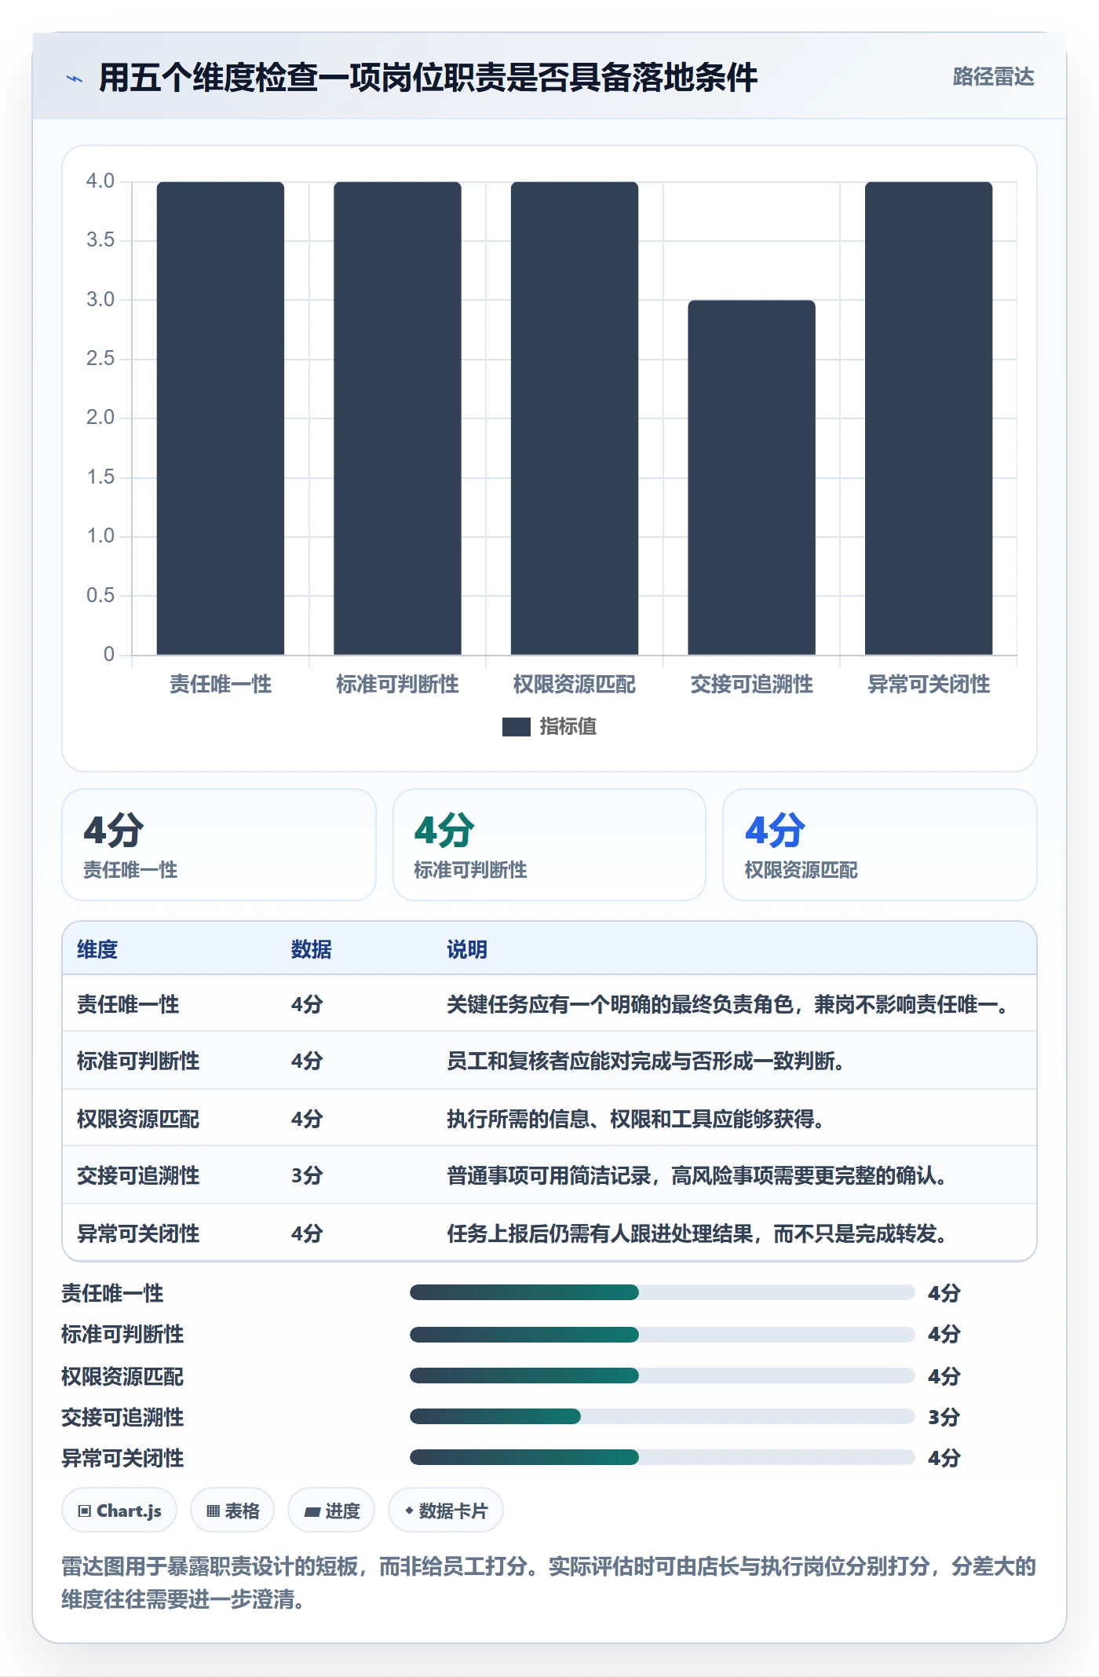Click the 权限资源匹配 progress bar
The width and height of the screenshot is (1099, 1677).
(x=662, y=1376)
